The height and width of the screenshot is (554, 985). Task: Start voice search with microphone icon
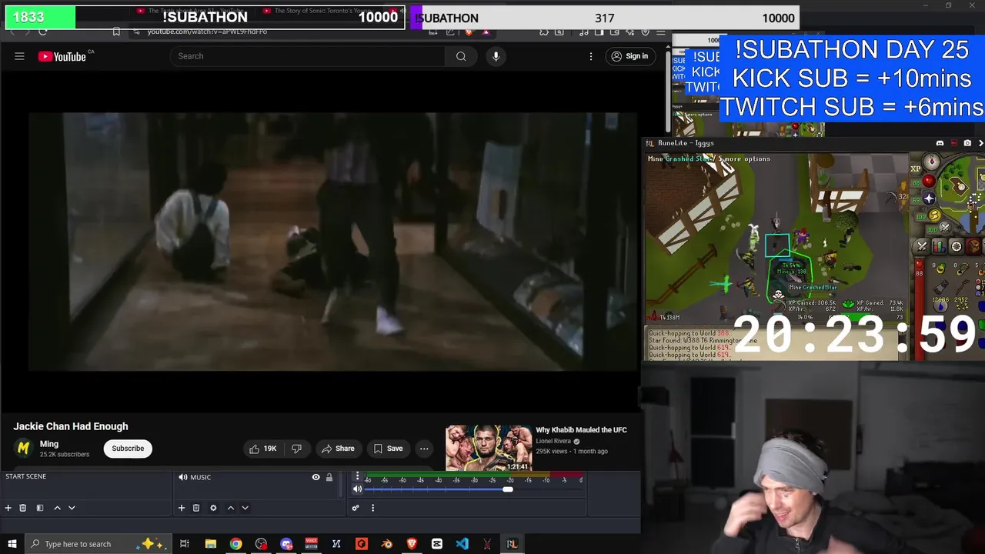click(x=496, y=56)
